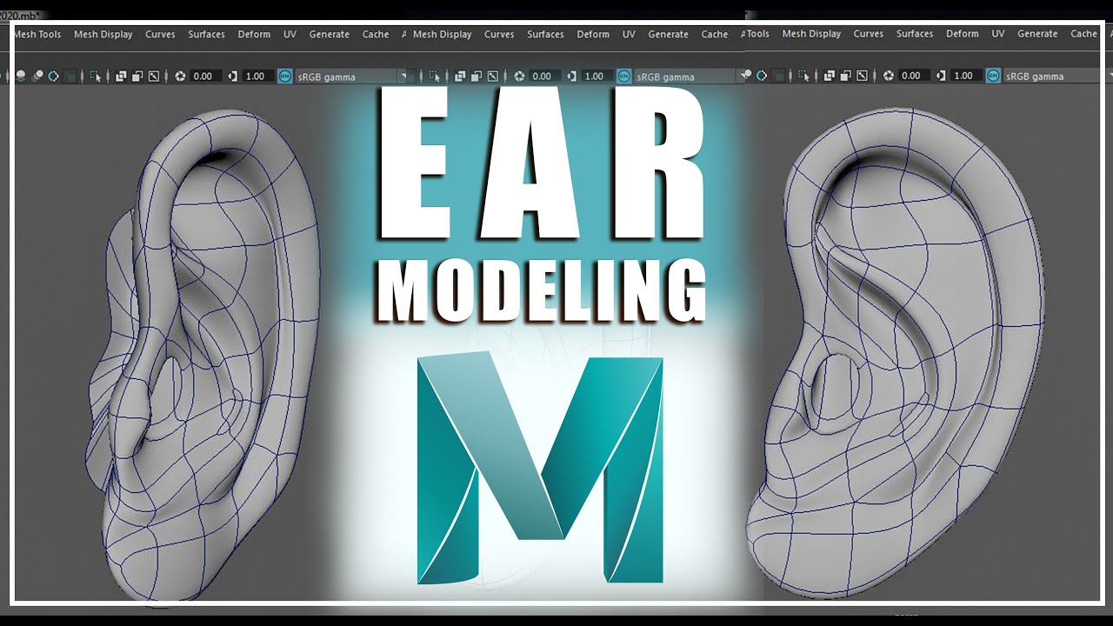1113x626 pixels.
Task: Open Curves menu in left panel
Action: (x=160, y=35)
